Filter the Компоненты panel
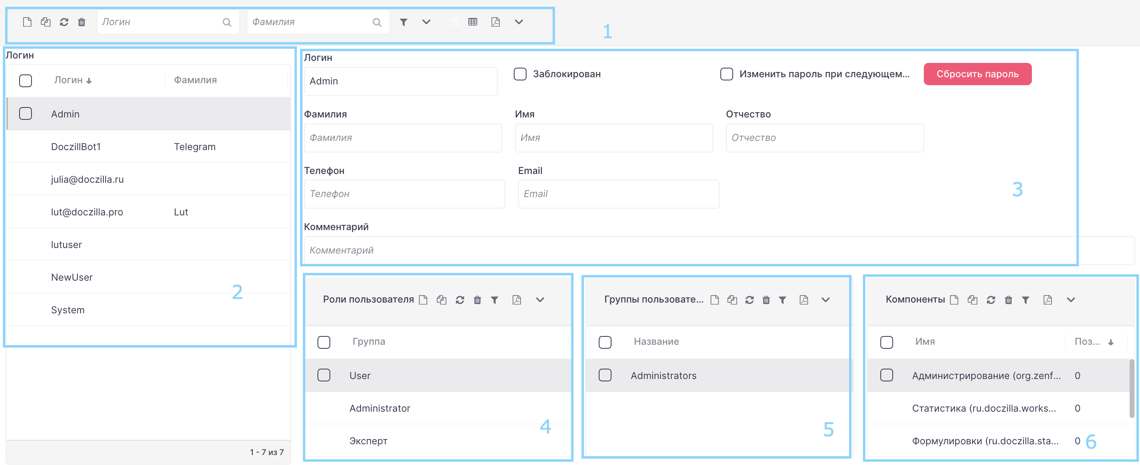 pos(1026,300)
